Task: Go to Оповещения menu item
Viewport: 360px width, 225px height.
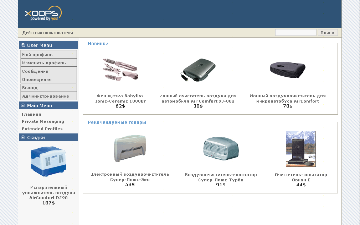Action: [48, 79]
